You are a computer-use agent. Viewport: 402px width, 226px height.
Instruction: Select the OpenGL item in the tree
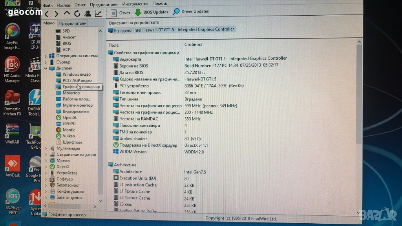pyautogui.click(x=70, y=117)
